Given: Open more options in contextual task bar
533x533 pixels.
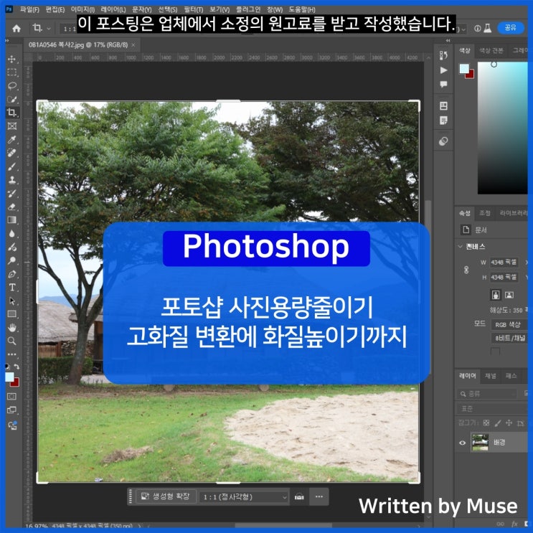Looking at the screenshot, I should click(319, 496).
